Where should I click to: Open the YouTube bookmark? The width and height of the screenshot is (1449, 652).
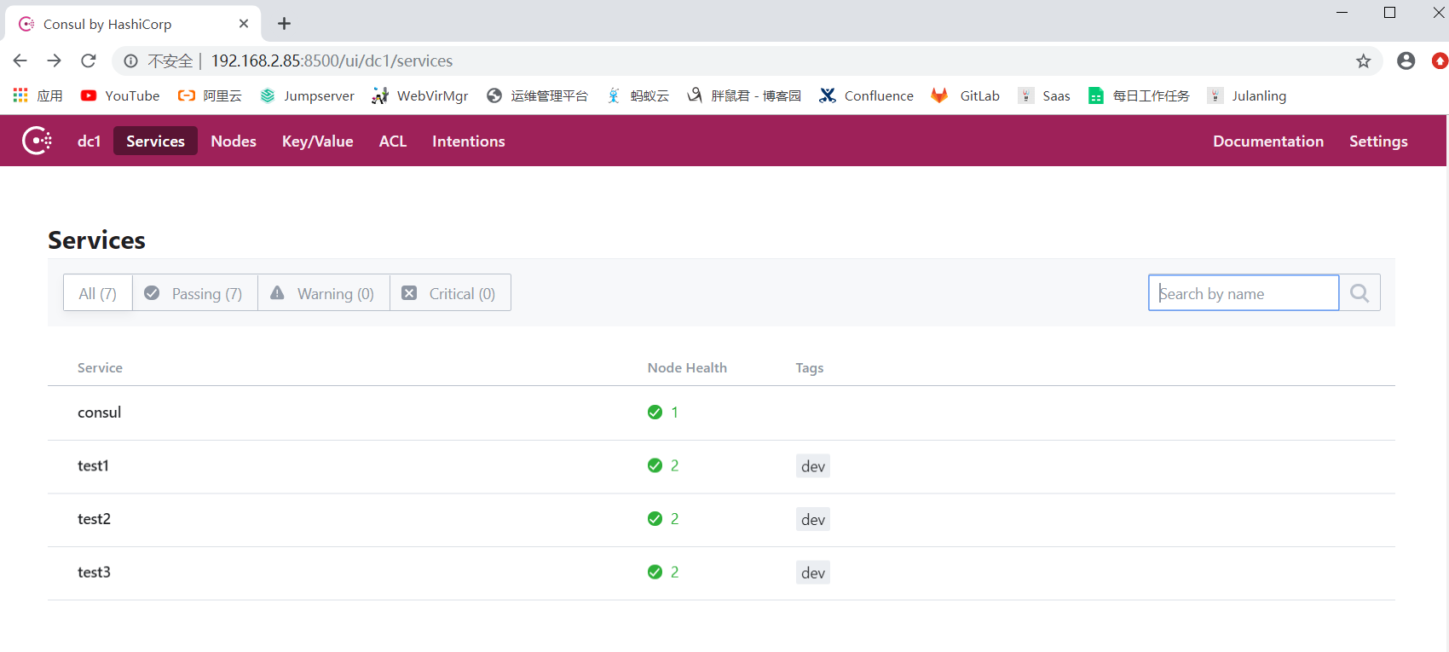click(x=120, y=95)
